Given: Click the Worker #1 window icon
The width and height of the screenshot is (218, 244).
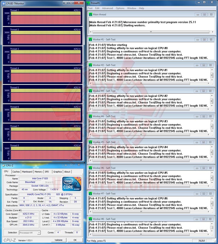Looking at the screenshot, I should (91, 40).
